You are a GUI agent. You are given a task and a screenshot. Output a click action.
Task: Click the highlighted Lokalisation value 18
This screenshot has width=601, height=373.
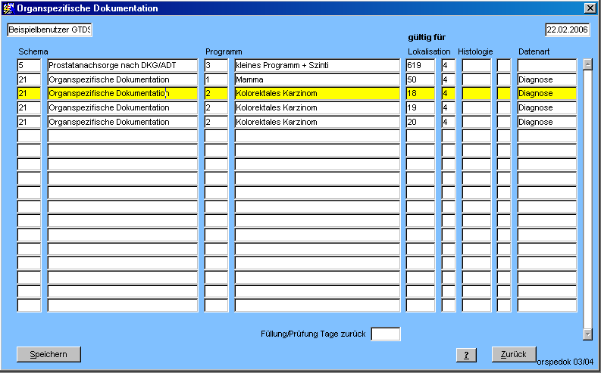click(421, 93)
